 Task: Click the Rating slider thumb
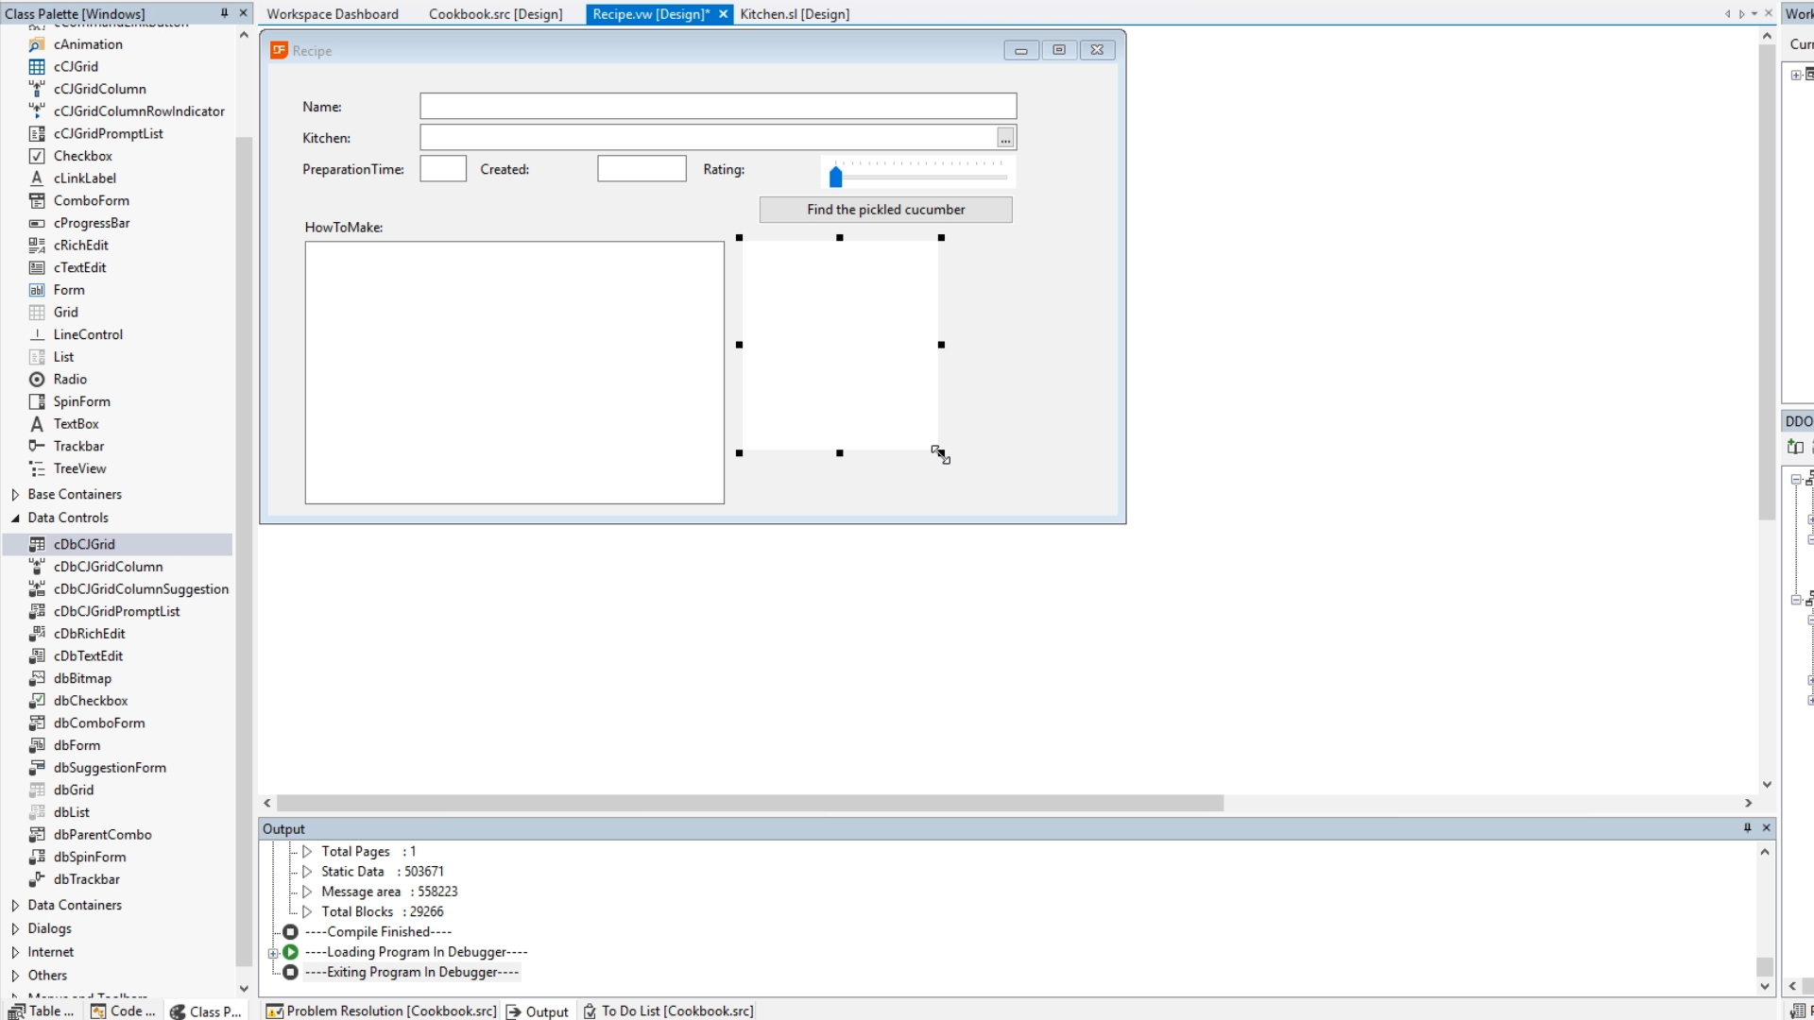pyautogui.click(x=835, y=177)
